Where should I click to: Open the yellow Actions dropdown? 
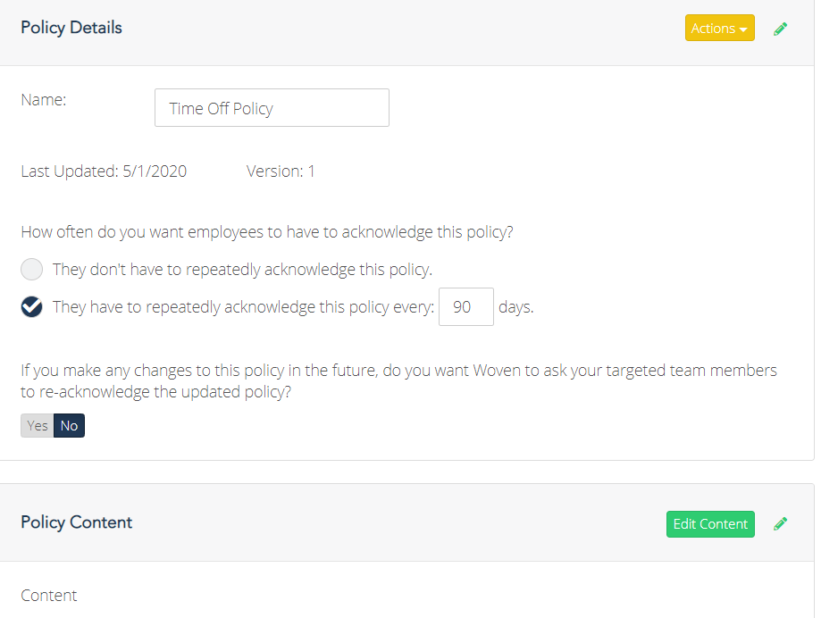point(719,28)
